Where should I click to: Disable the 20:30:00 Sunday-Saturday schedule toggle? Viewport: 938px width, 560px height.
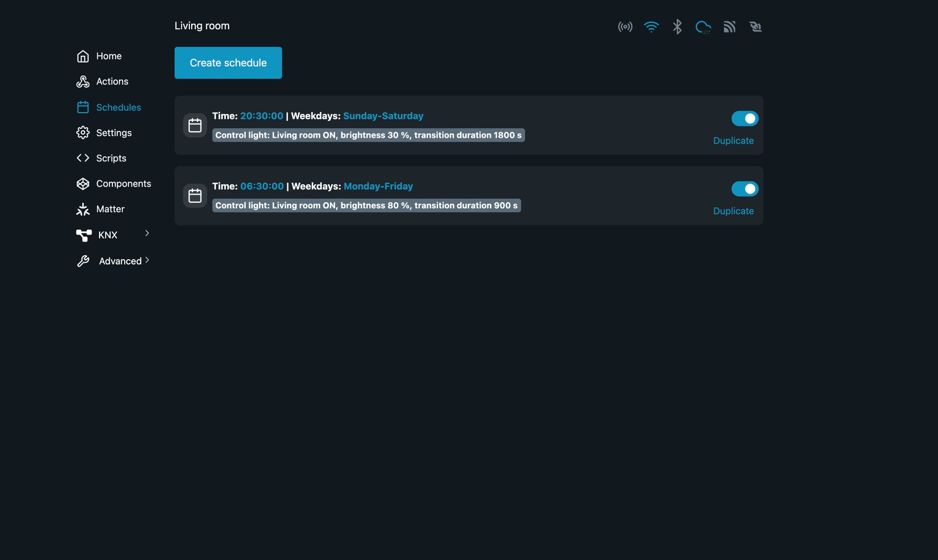click(745, 118)
